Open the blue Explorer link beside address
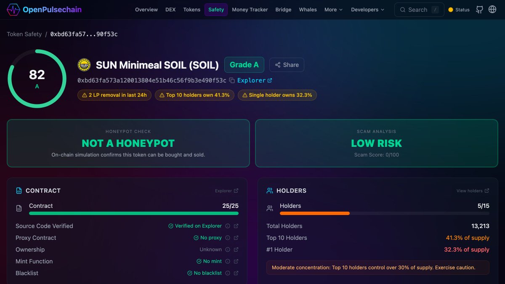 click(x=255, y=80)
